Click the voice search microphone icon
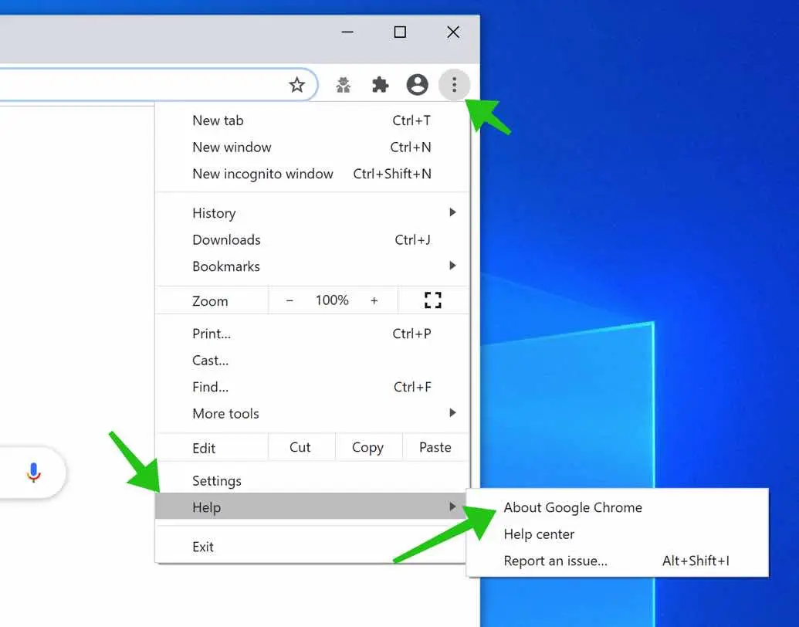 pos(33,473)
